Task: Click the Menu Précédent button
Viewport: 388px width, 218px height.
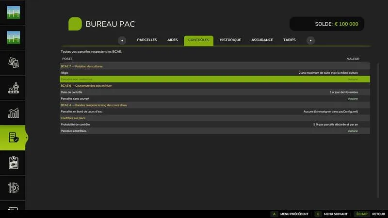Action: 290,214
